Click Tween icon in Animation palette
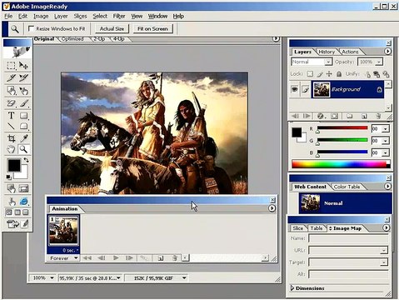This screenshot has width=399, height=300. [144, 258]
